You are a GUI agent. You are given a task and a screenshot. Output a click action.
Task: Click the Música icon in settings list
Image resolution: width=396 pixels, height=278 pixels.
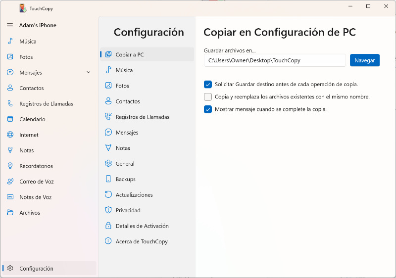tap(108, 70)
